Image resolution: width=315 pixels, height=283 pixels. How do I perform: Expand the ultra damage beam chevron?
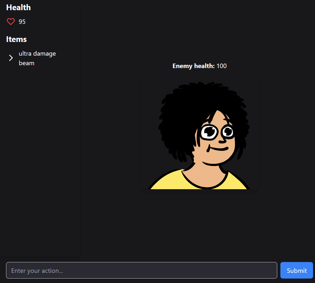pos(11,58)
